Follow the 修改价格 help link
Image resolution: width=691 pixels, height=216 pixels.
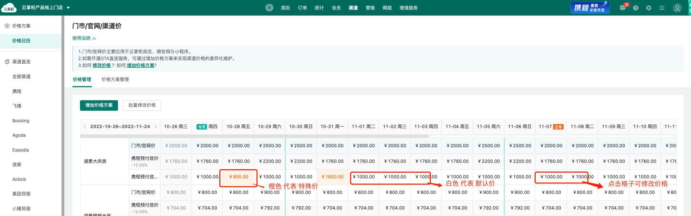point(101,65)
